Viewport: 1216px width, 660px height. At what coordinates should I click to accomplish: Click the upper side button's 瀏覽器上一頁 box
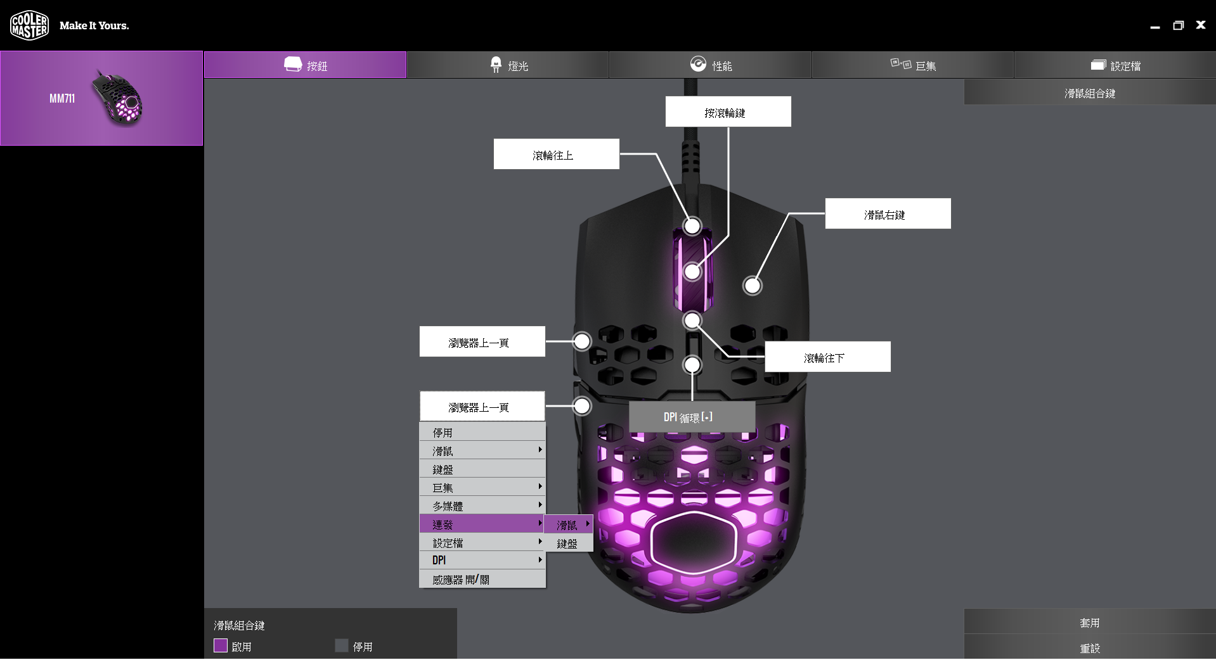tap(482, 341)
